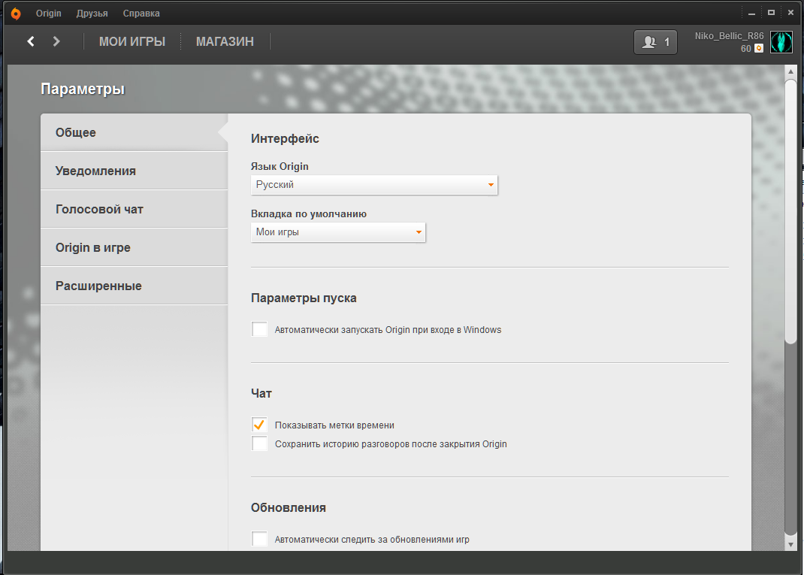Click the Чат section heading
This screenshot has width=804, height=575.
(x=261, y=393)
